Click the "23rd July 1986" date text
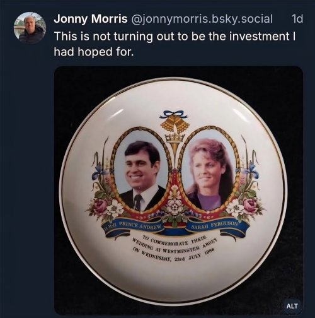The width and height of the screenshot is (315, 318). pyautogui.click(x=194, y=255)
